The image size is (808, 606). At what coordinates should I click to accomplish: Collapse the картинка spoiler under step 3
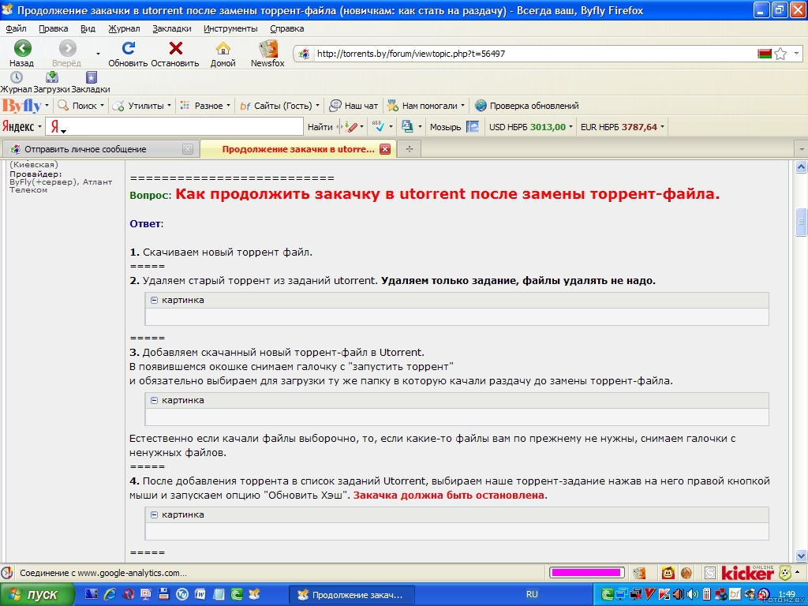pos(154,400)
